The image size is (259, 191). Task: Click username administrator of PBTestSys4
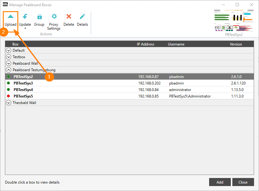180,90
